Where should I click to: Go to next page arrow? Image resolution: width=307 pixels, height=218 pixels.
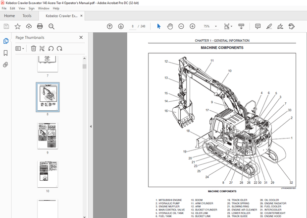[x=121, y=26]
